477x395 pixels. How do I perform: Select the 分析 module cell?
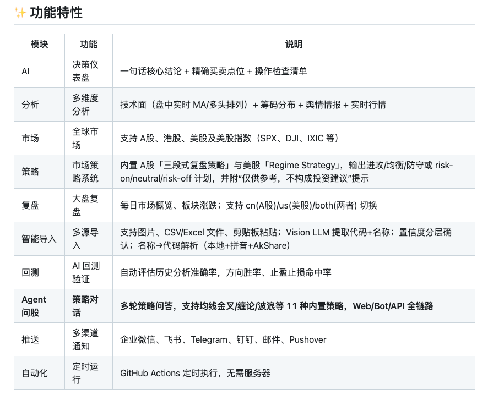(39, 105)
